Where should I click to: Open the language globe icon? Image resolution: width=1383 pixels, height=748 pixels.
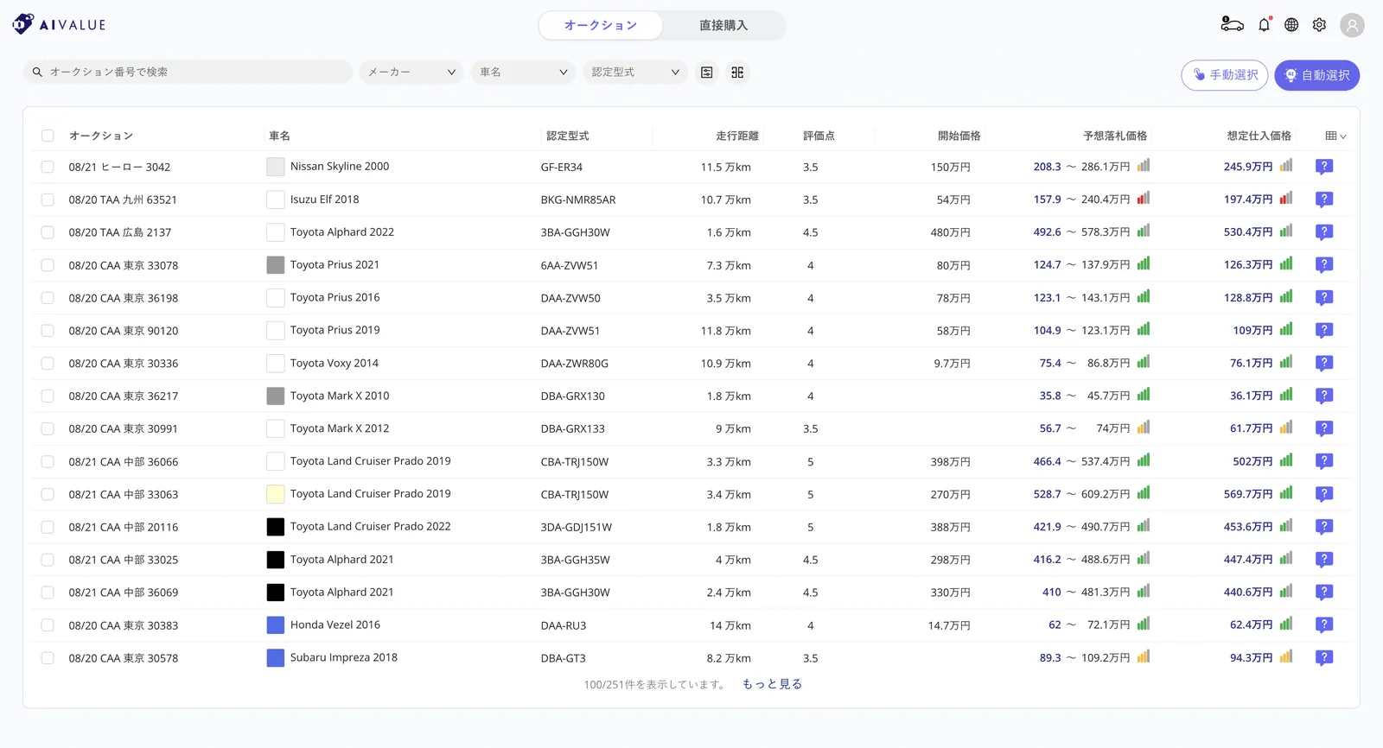[1291, 25]
